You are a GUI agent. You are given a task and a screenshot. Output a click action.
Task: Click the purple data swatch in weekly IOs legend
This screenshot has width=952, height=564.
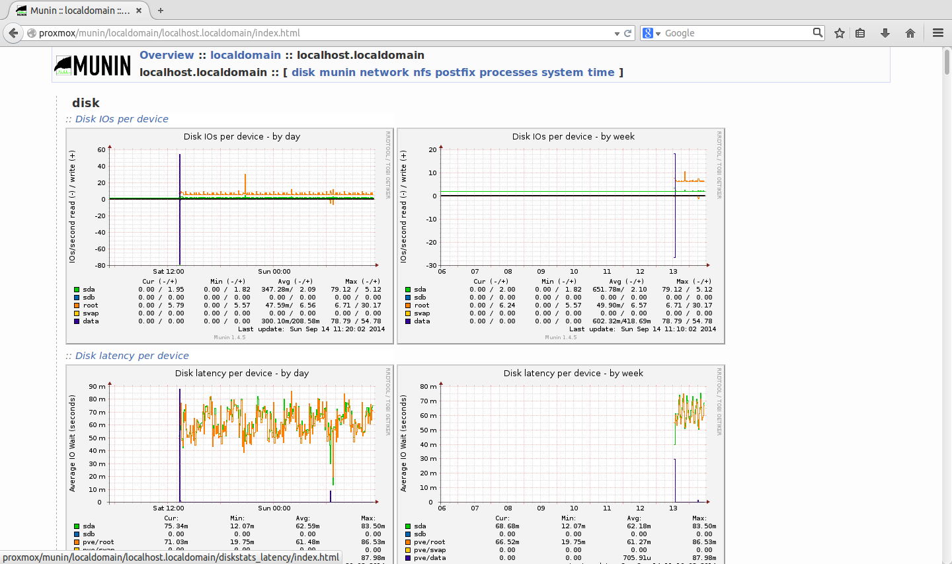[x=408, y=321]
